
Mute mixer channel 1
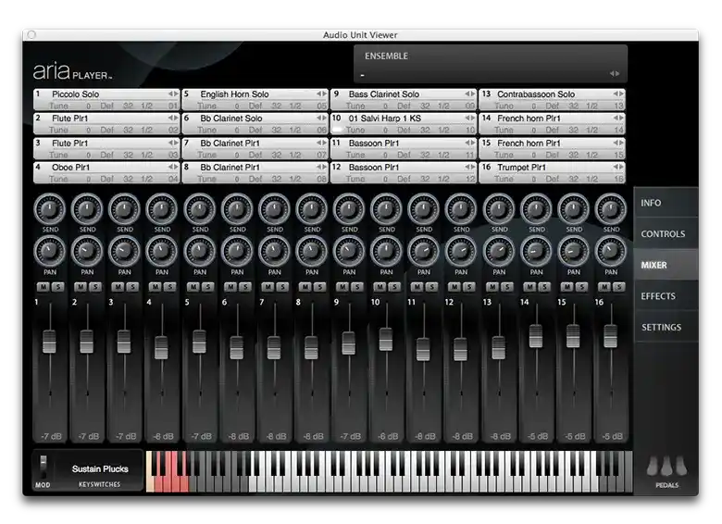tap(44, 287)
